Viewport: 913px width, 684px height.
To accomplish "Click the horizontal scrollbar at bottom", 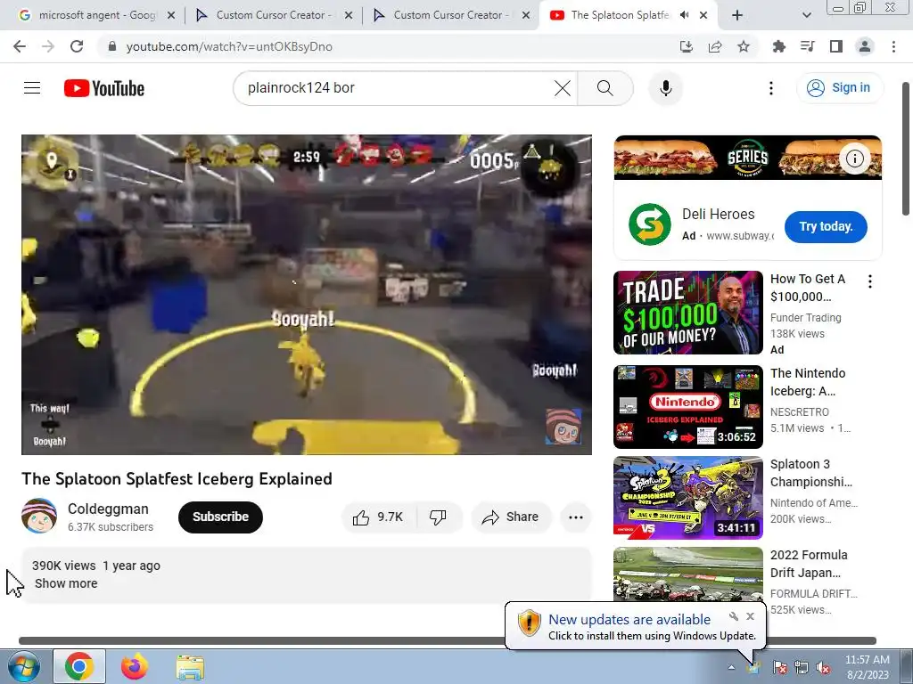I will click(448, 640).
